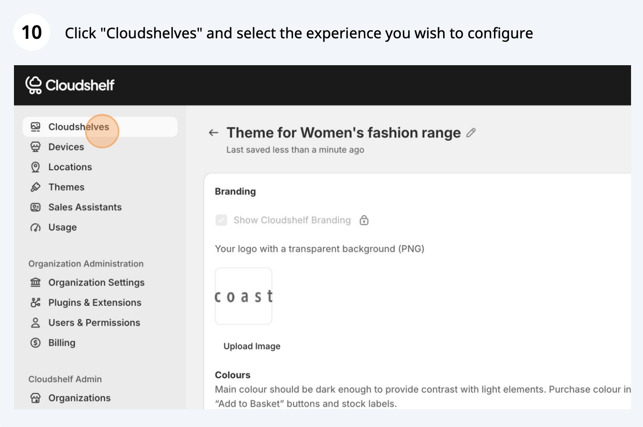Click the Sales Assistants badge icon

35,207
